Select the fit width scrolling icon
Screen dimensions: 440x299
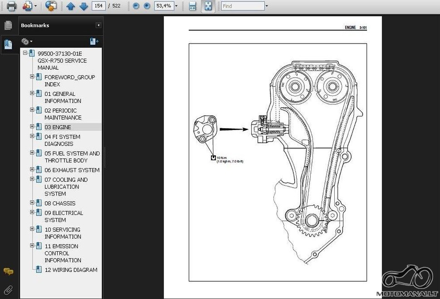192,6
